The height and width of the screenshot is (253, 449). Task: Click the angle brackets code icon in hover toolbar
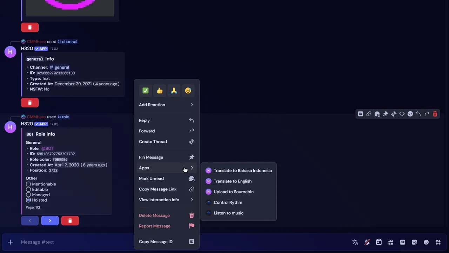point(402,114)
